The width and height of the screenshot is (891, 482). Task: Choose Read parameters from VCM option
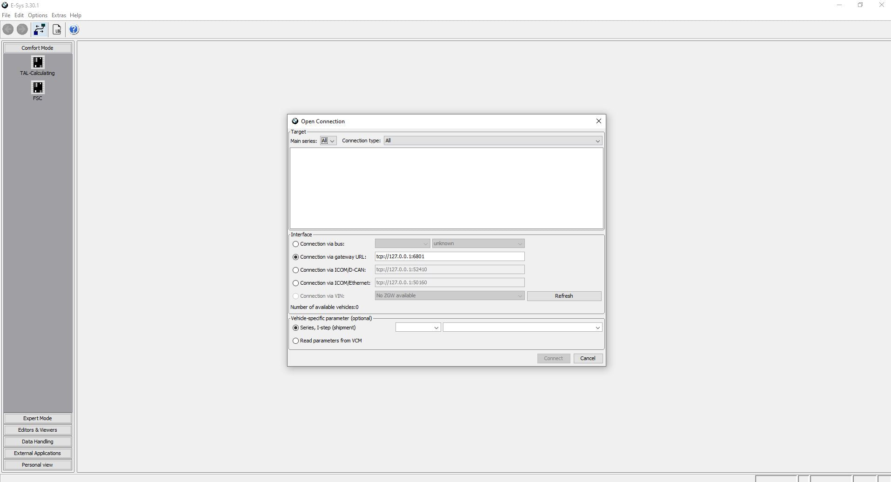[x=295, y=341]
